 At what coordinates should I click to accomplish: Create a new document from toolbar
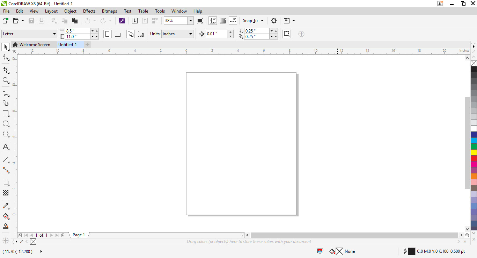pyautogui.click(x=5, y=21)
